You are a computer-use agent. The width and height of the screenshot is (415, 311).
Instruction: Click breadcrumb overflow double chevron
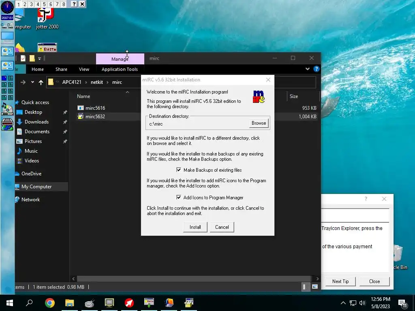pyautogui.click(x=57, y=82)
